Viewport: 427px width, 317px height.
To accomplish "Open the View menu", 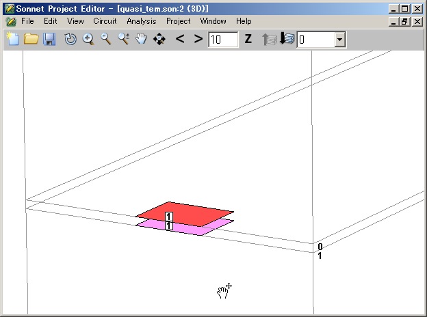I will click(75, 21).
